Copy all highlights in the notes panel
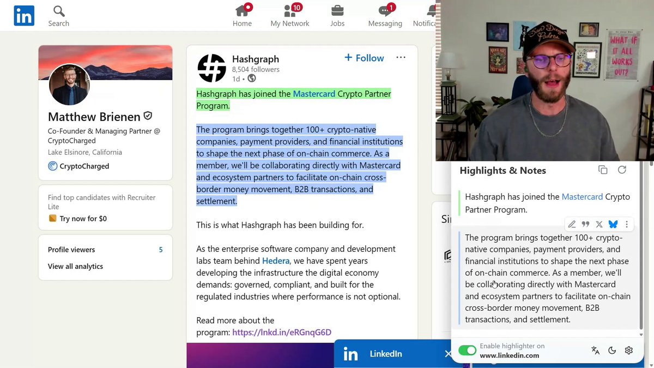 [603, 170]
